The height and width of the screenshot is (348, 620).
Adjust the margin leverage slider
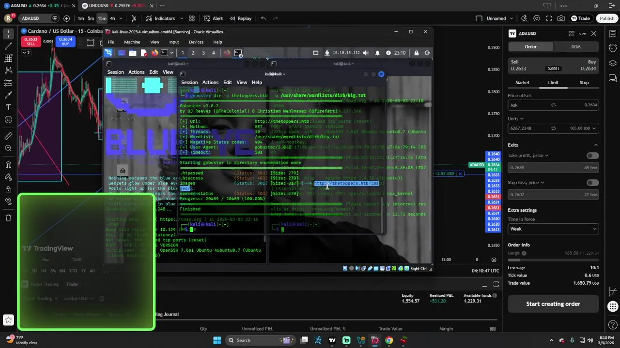coord(553,260)
